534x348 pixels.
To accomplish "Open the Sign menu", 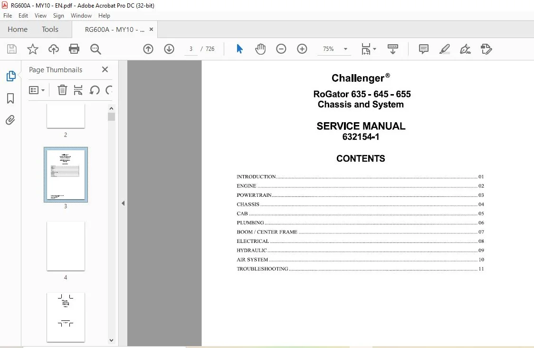I will (58, 16).
